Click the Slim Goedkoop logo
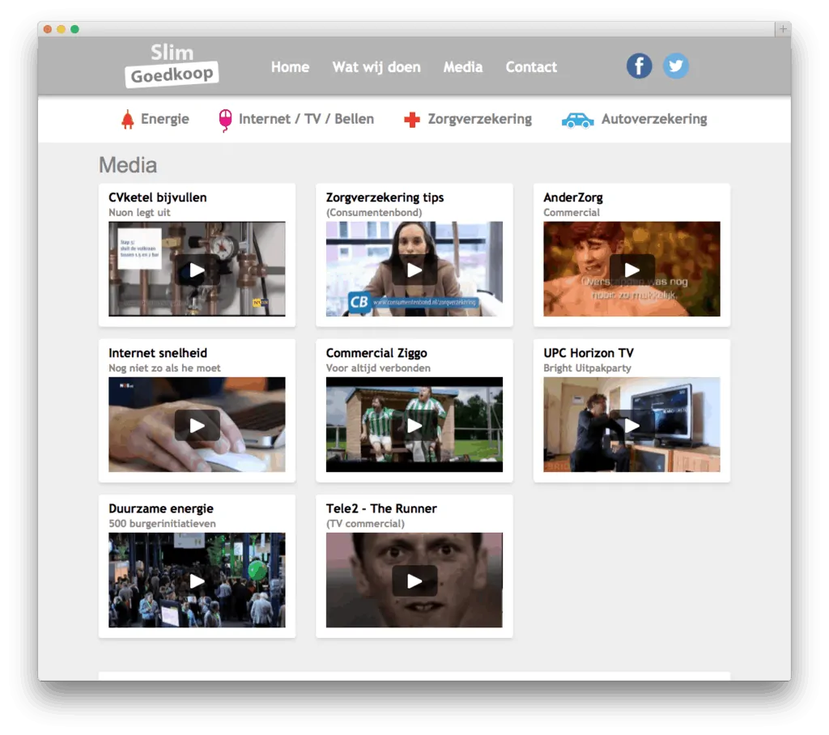The height and width of the screenshot is (735, 829). point(172,65)
